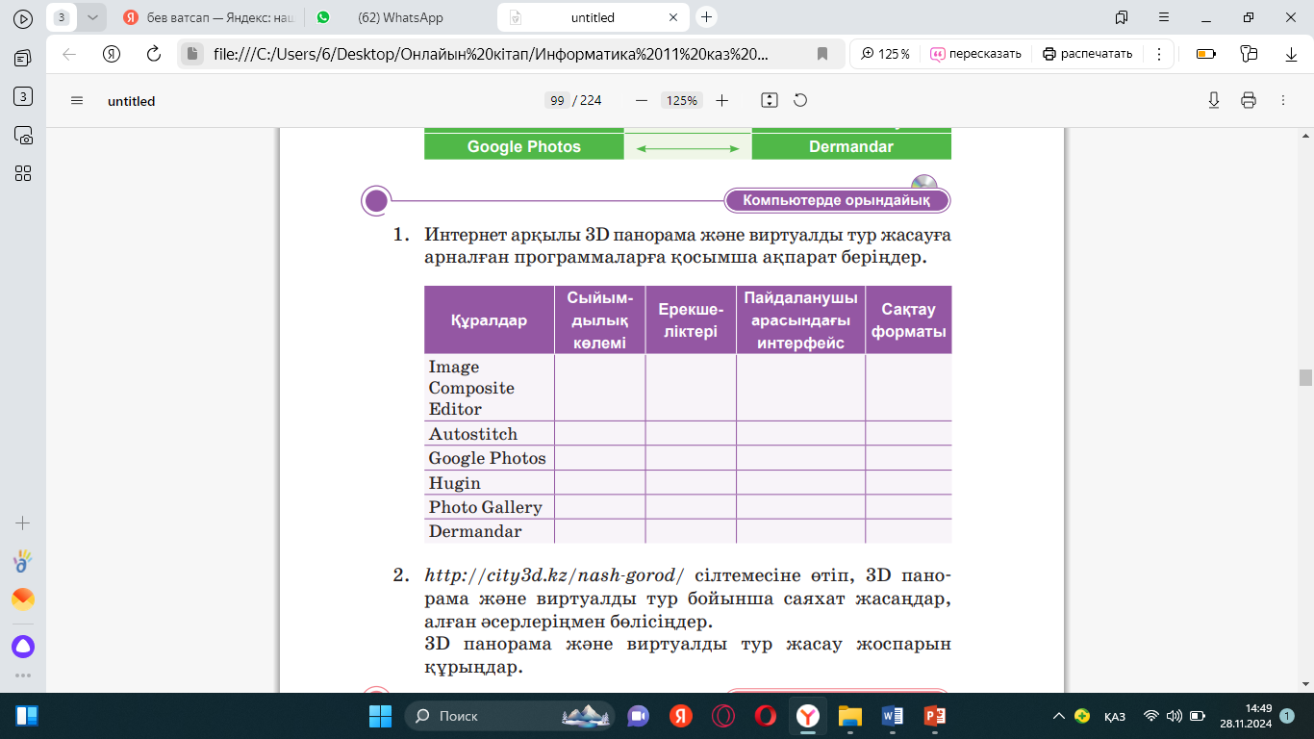The image size is (1314, 739).
Task: Click the 'пересказать' summarize button
Action: click(x=975, y=54)
